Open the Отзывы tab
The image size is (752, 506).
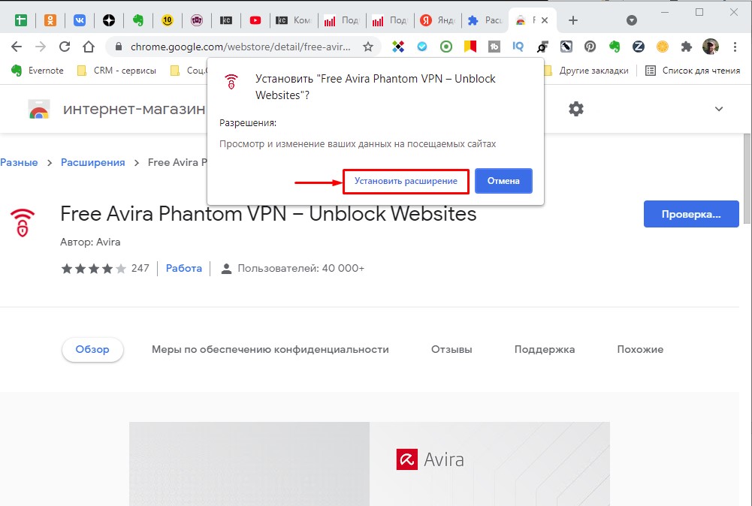[x=452, y=349]
